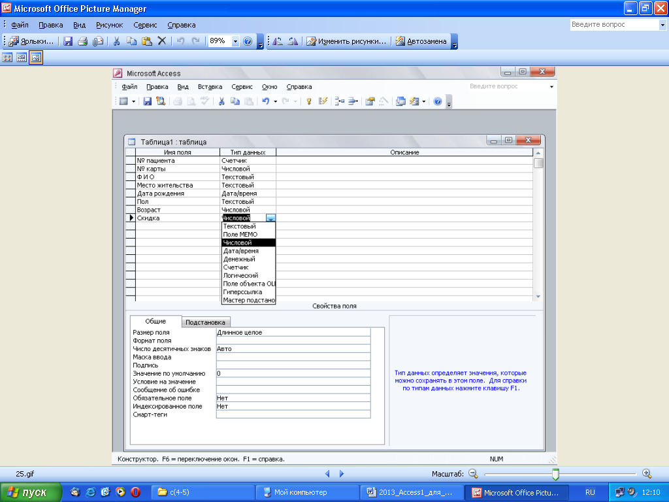Click the table grid vertical scrollbar down arrow

point(538,296)
